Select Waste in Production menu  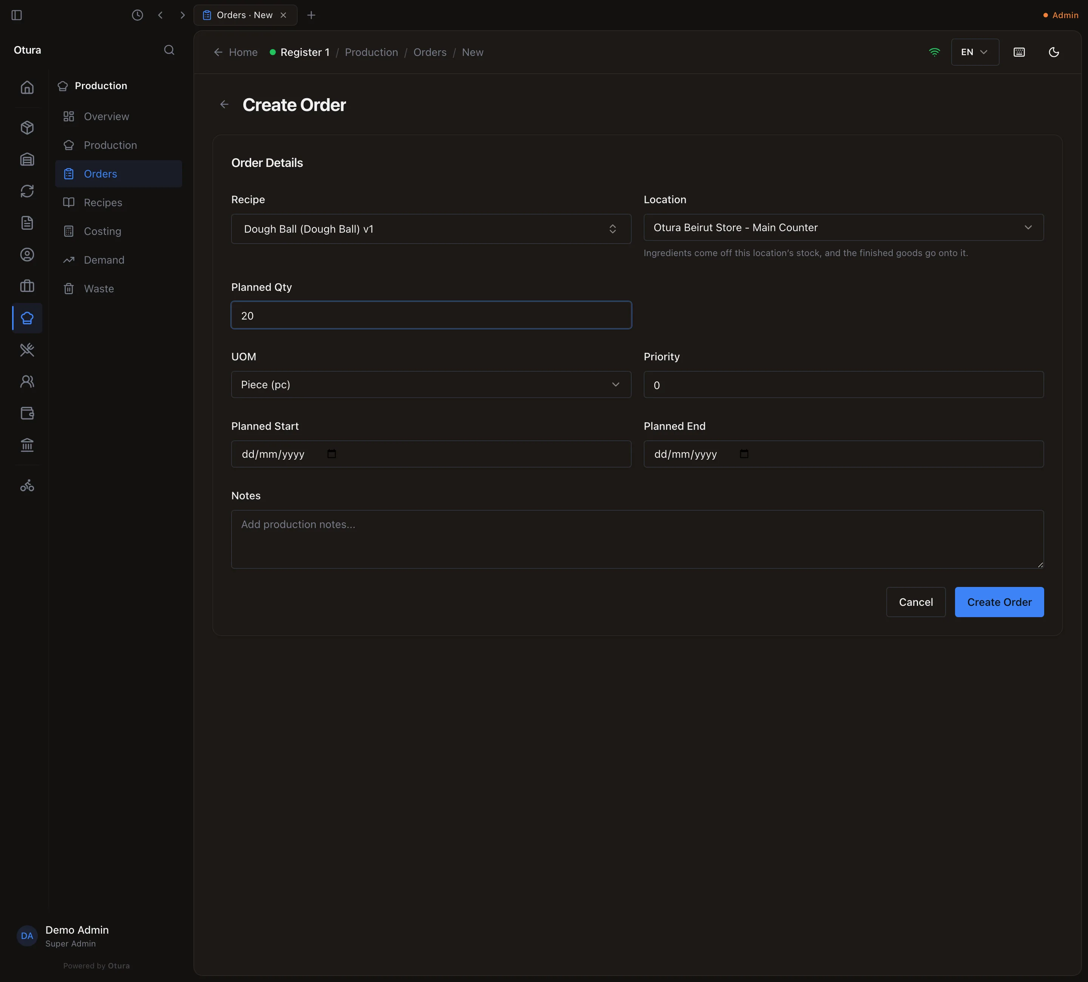tap(119, 289)
